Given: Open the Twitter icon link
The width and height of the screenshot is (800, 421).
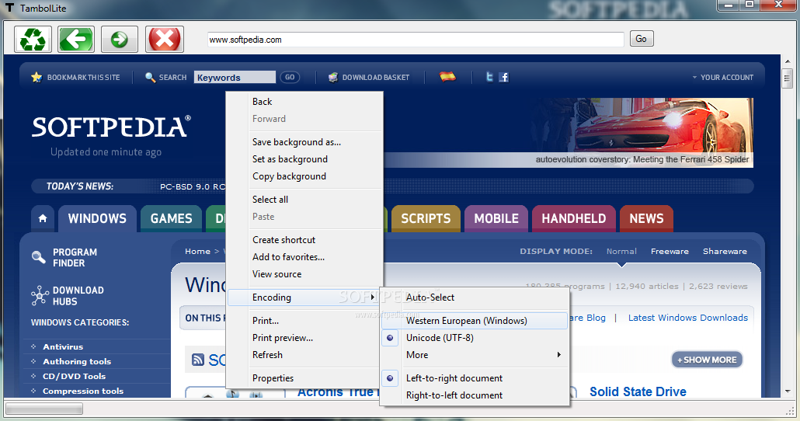Looking at the screenshot, I should [489, 77].
